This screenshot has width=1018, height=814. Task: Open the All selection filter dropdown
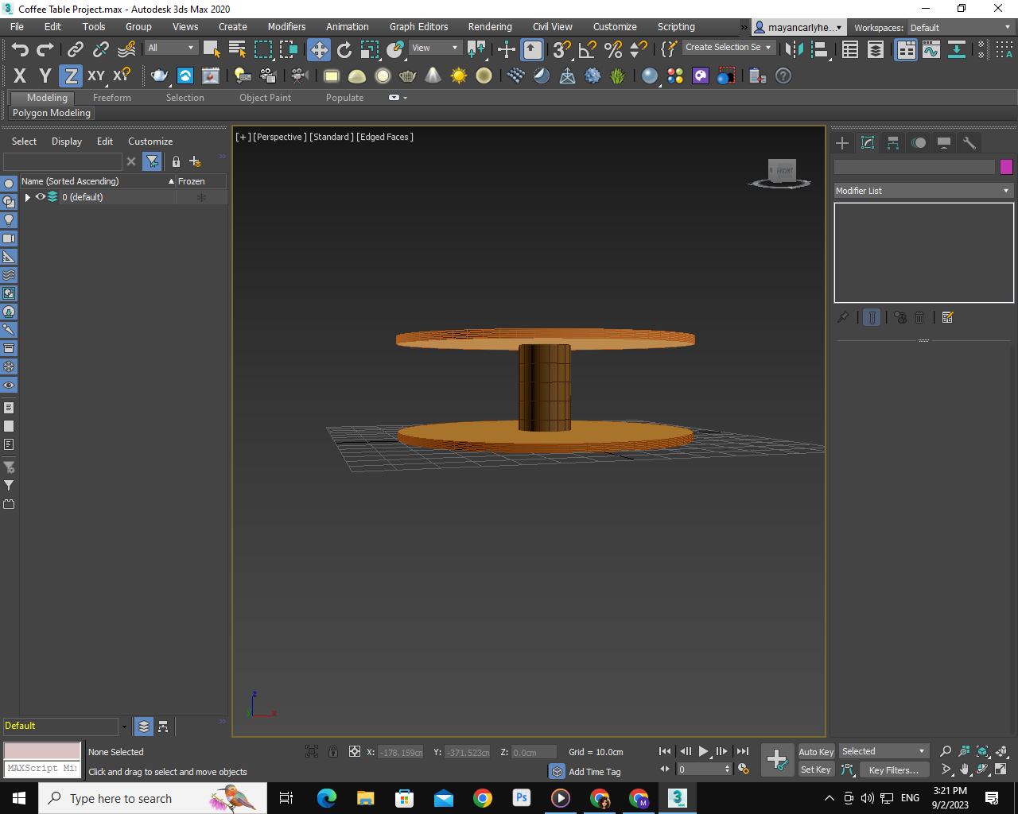pyautogui.click(x=171, y=48)
